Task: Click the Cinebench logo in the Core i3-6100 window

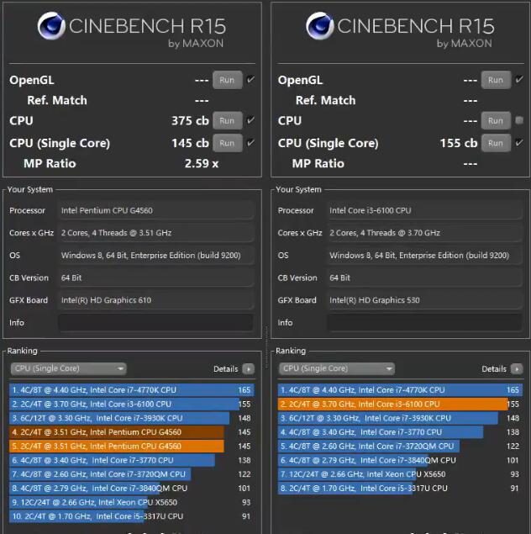Action: click(321, 27)
